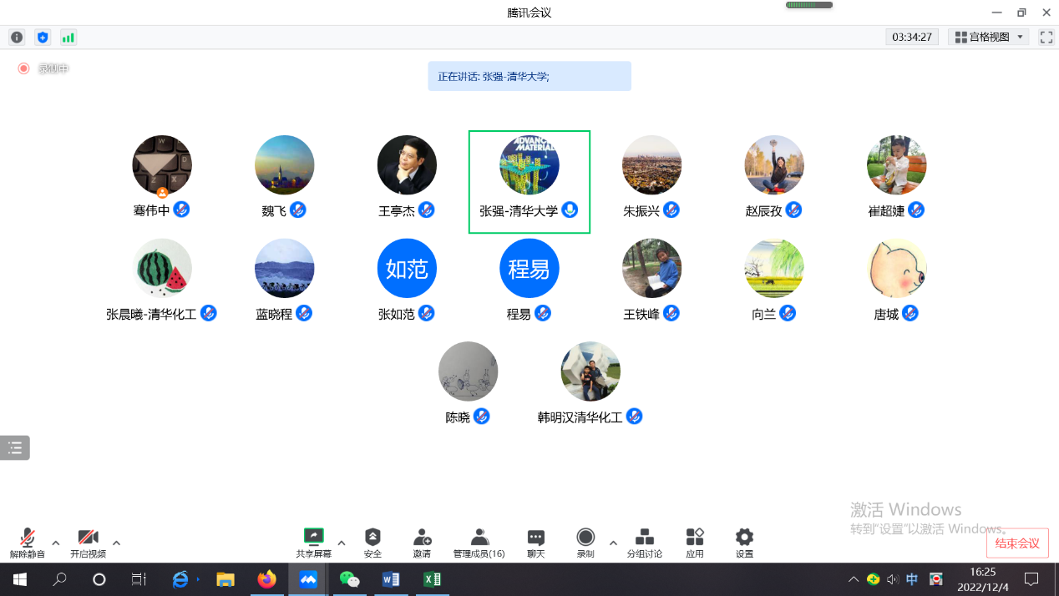Image resolution: width=1059 pixels, height=596 pixels.
Task: Click muted mic icon beside 赵辰孜
Action: [794, 210]
